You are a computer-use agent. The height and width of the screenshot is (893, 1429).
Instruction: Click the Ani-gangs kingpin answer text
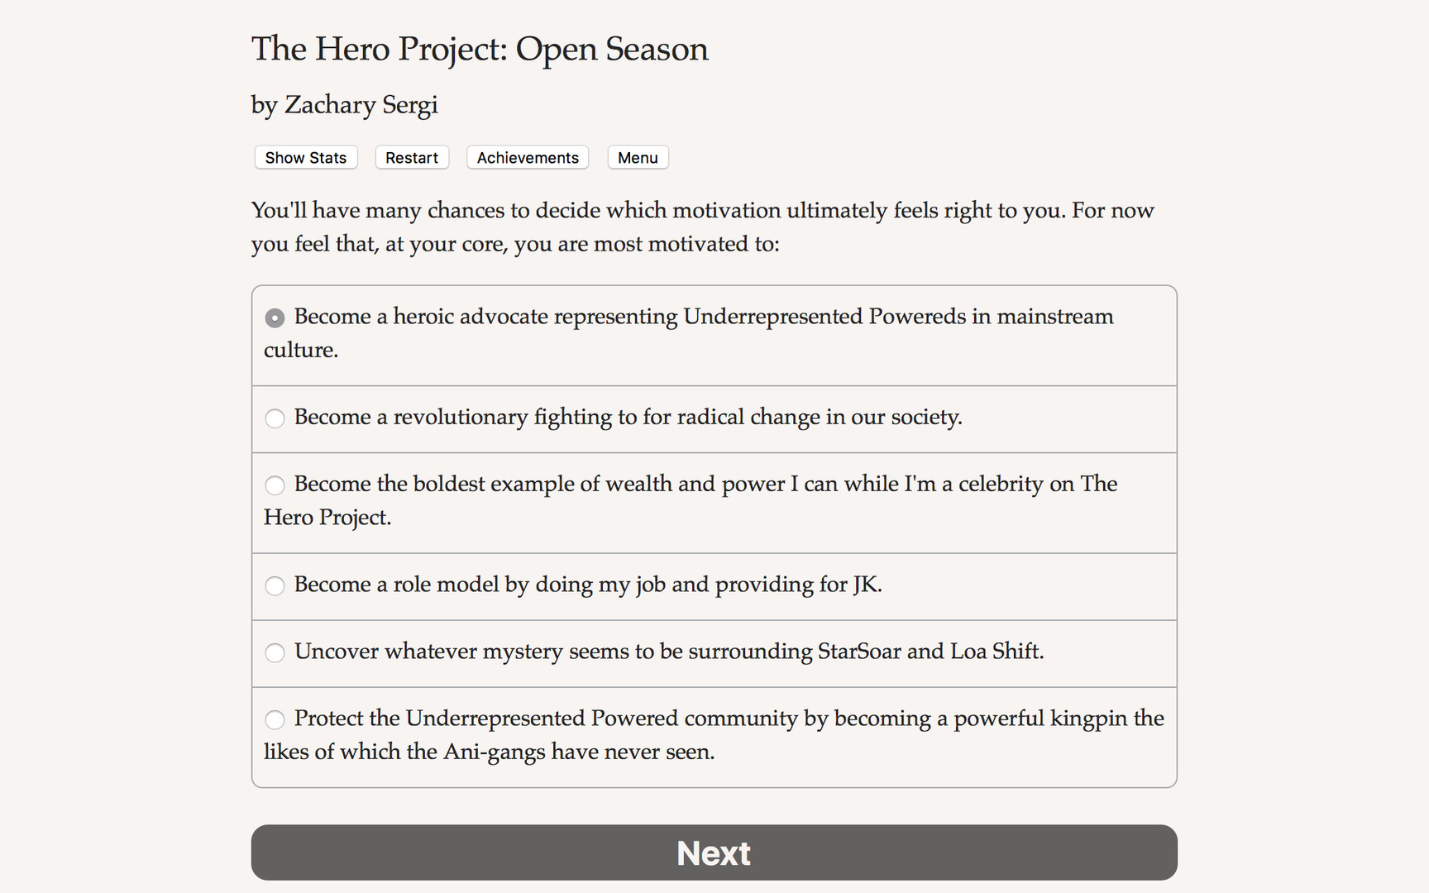[x=729, y=719]
